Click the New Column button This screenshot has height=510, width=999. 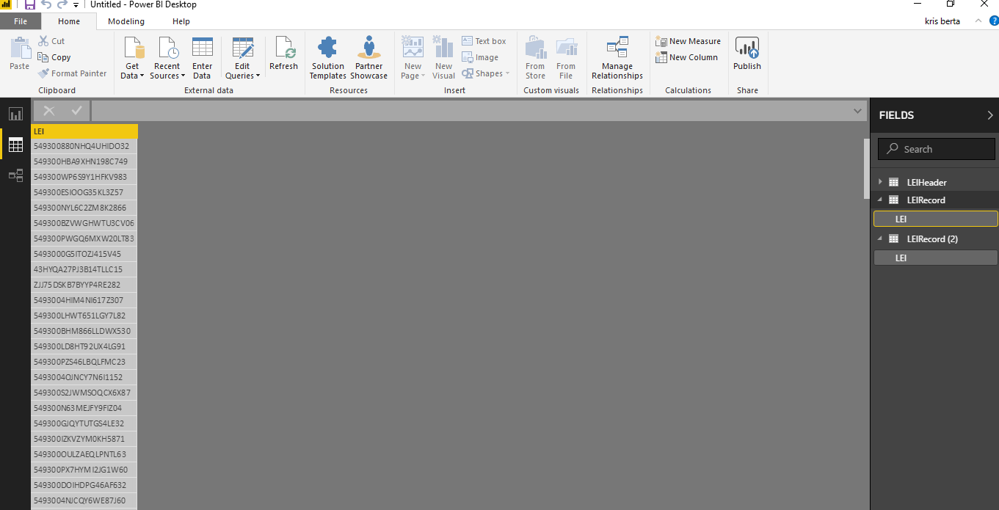pyautogui.click(x=686, y=57)
